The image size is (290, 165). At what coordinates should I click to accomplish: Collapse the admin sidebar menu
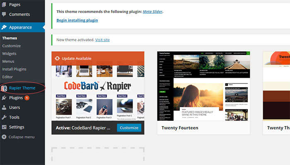pos(18,137)
